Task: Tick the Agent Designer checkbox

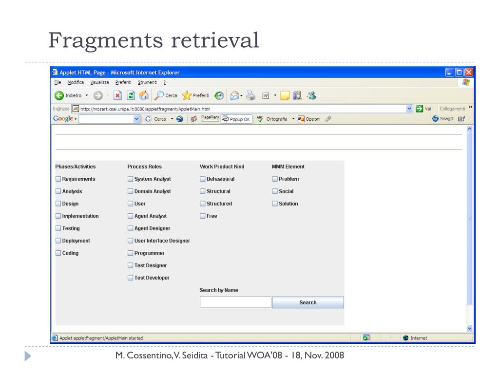Action: pyautogui.click(x=130, y=228)
